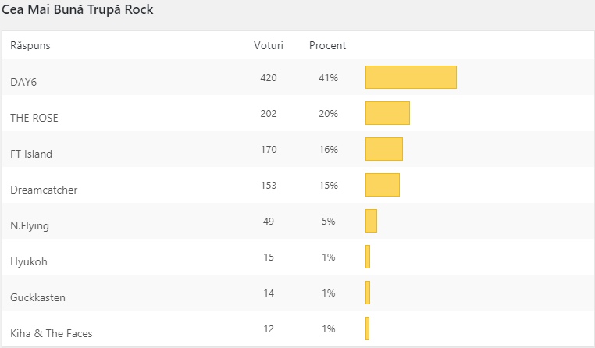595x348 pixels.
Task: Click the Dreamcatcher answer label
Action: click(44, 190)
